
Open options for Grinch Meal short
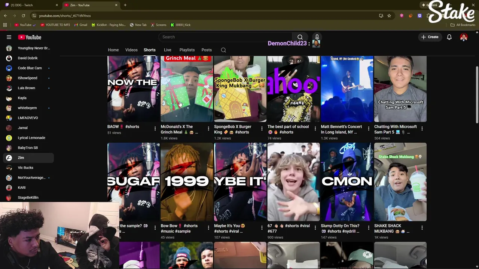click(208, 129)
